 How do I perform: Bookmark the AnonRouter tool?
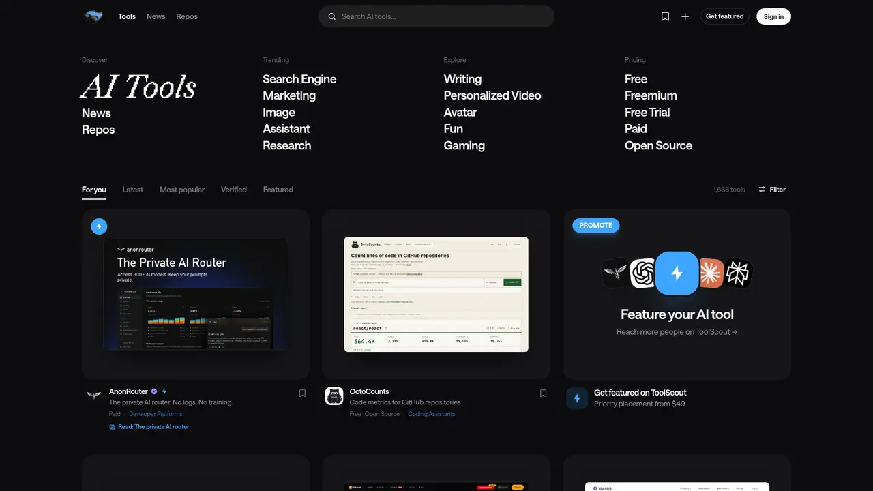pyautogui.click(x=302, y=393)
